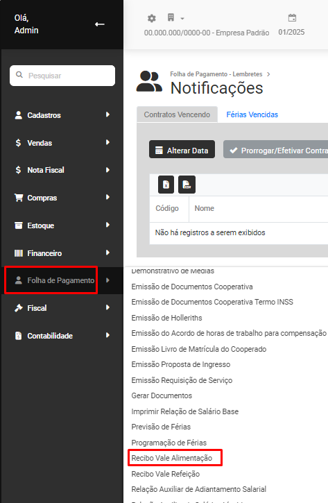
Task: Expand the Contabilidade submenu arrow
Action: [x=107, y=335]
